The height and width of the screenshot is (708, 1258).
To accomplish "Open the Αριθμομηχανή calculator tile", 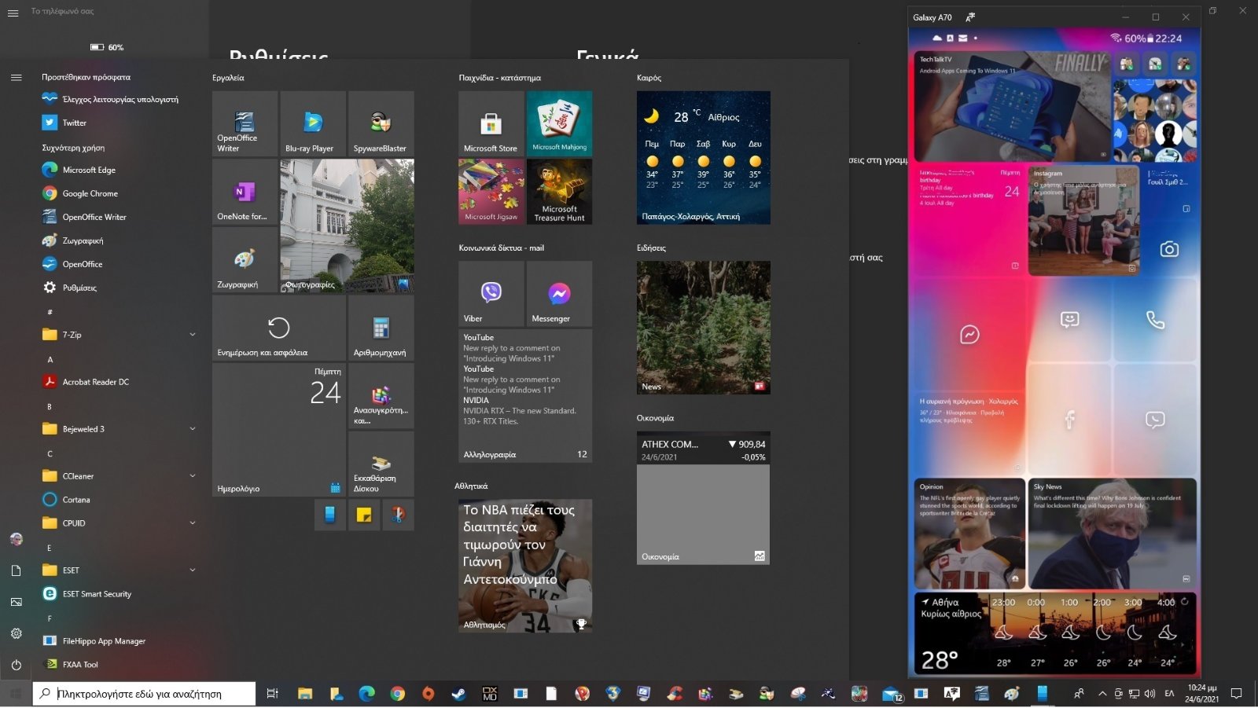I will (x=381, y=328).
